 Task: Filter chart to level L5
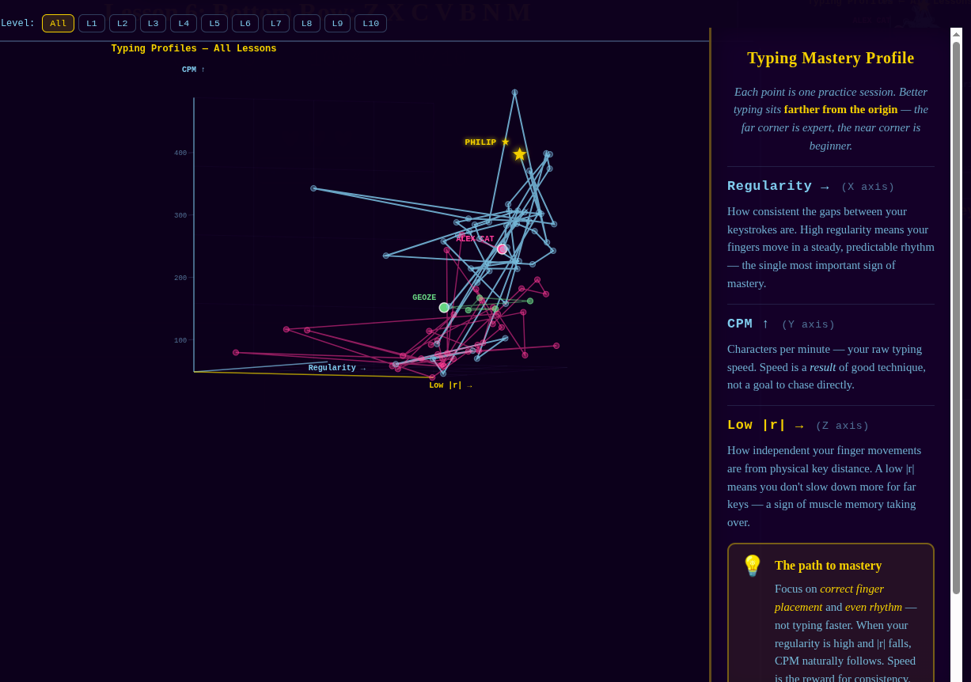point(214,24)
